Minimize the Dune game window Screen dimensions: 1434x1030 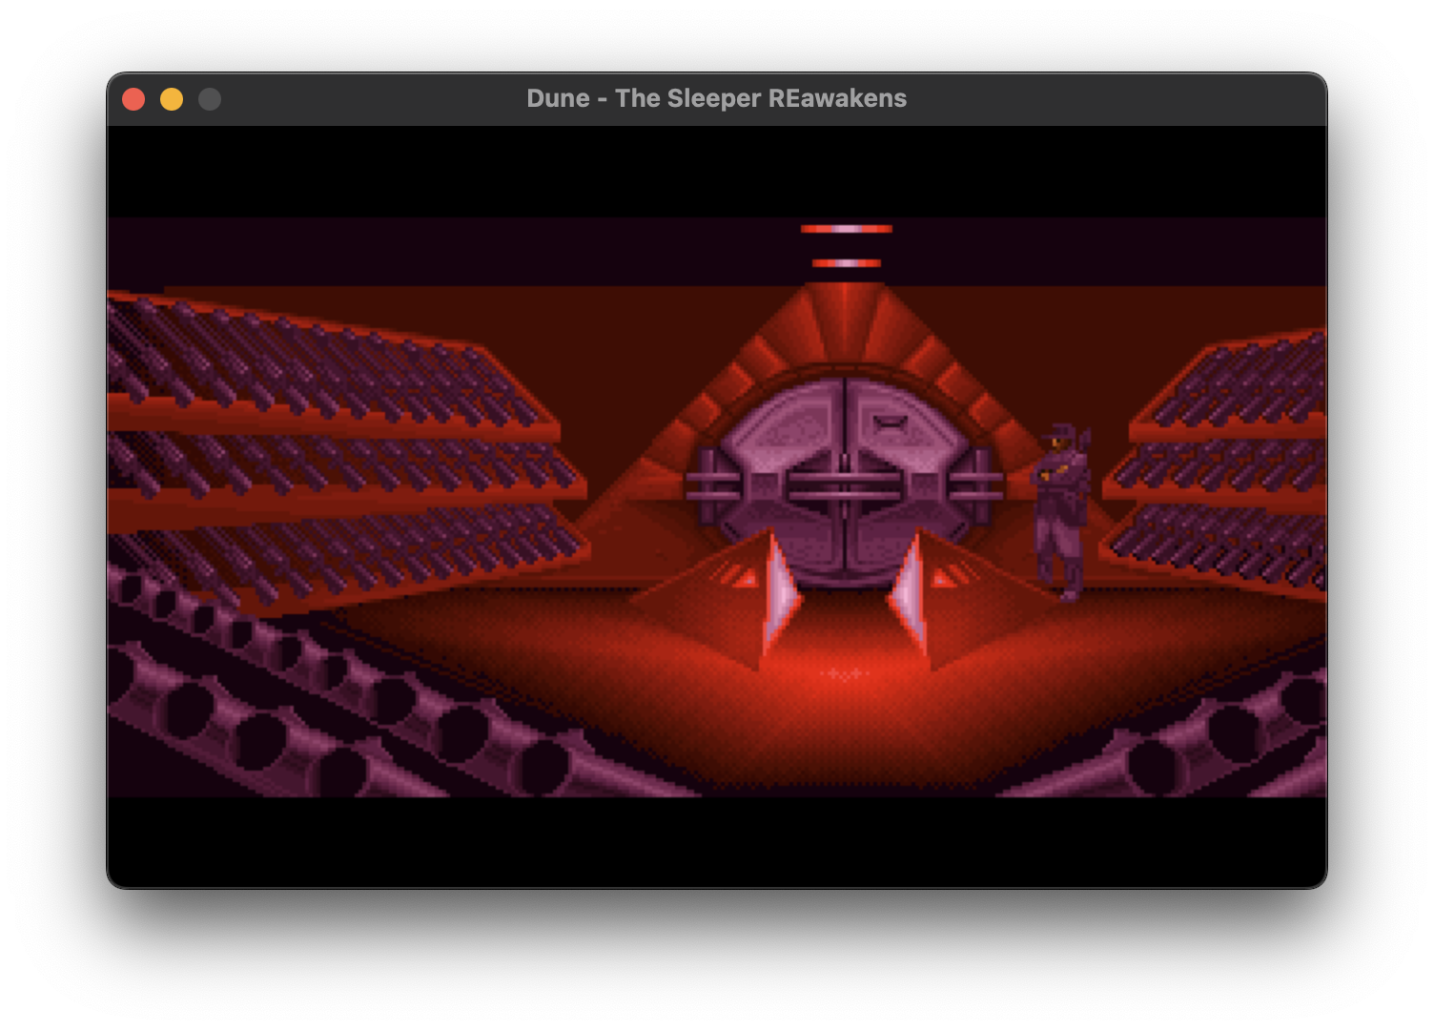click(172, 99)
